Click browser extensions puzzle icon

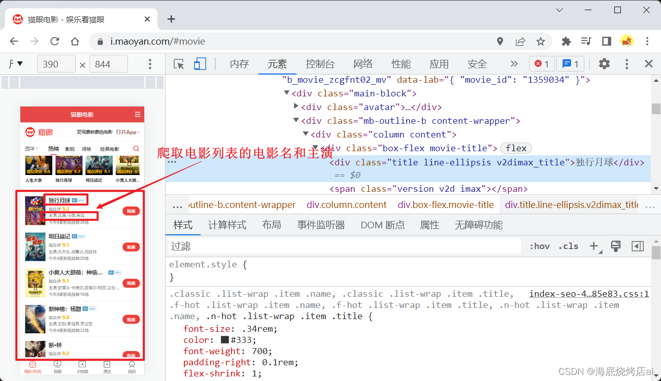(x=566, y=42)
